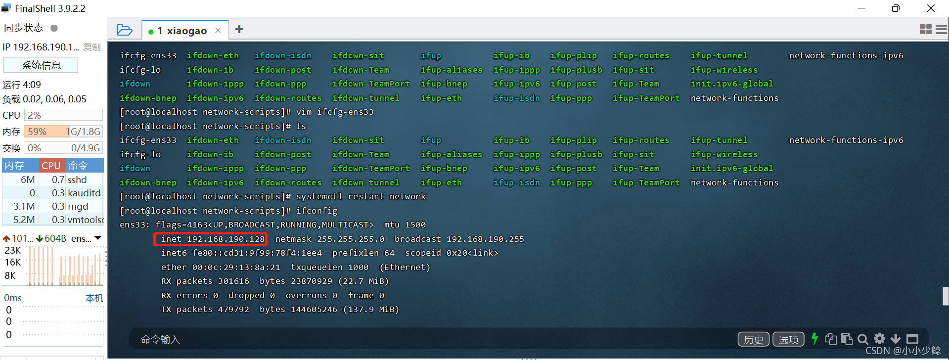Minimize the FinalShell window
Image resolution: width=949 pixels, height=360 pixels.
861,8
